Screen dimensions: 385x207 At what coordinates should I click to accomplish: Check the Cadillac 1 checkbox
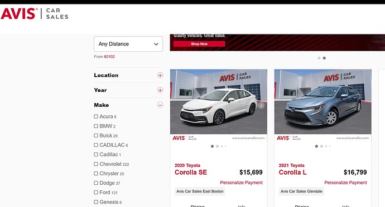[x=96, y=154]
